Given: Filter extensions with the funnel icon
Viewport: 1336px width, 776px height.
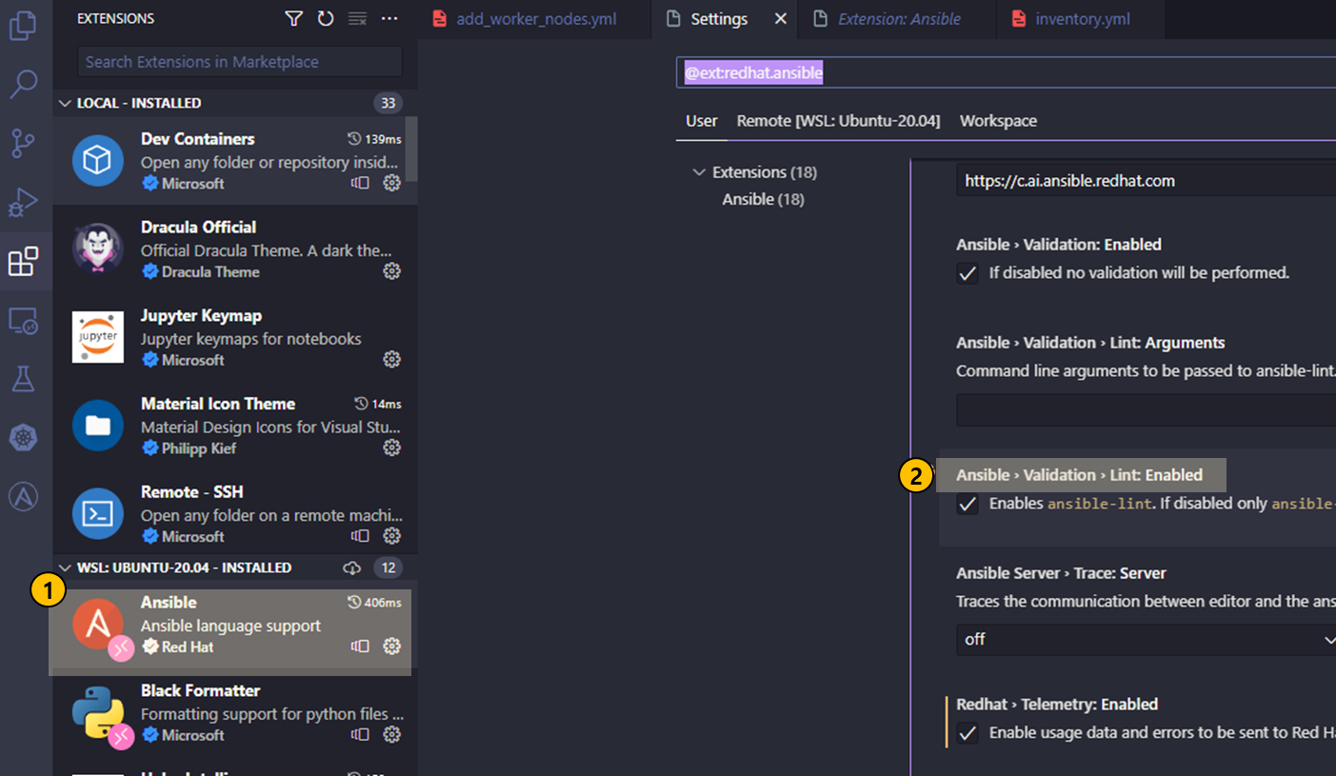Looking at the screenshot, I should [x=294, y=18].
